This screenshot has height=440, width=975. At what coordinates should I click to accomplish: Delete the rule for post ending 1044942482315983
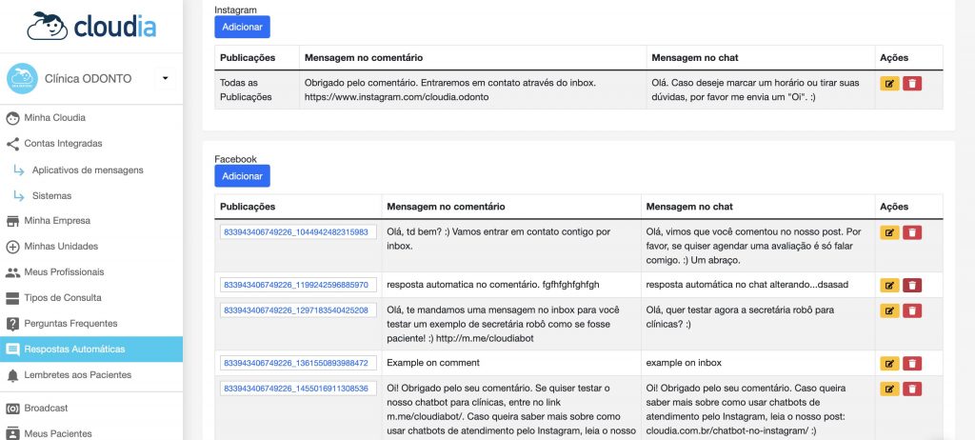(x=912, y=232)
